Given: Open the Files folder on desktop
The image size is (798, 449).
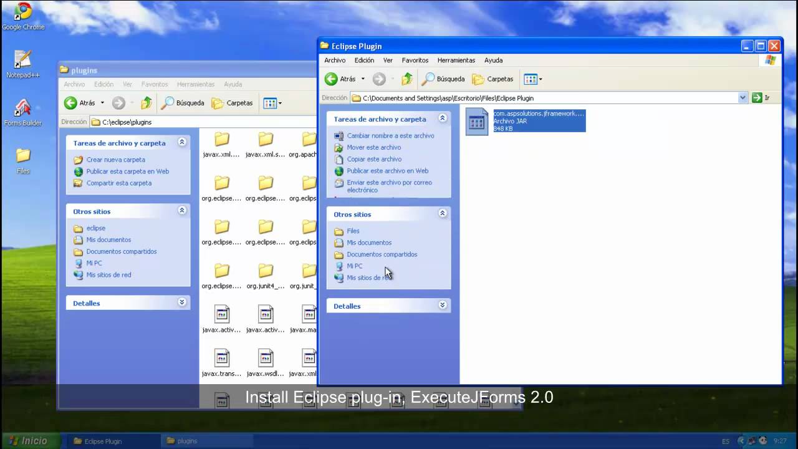Looking at the screenshot, I should click(23, 161).
